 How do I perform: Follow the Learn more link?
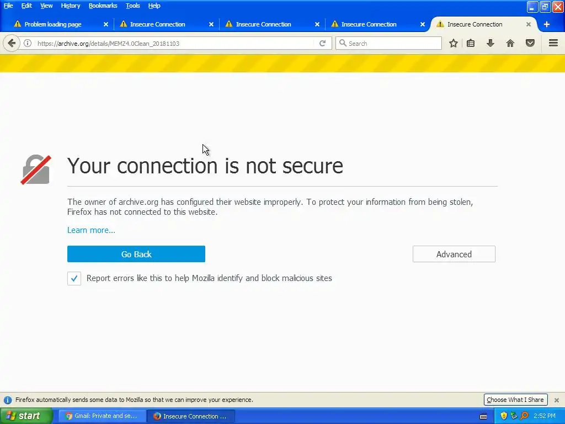[91, 230]
